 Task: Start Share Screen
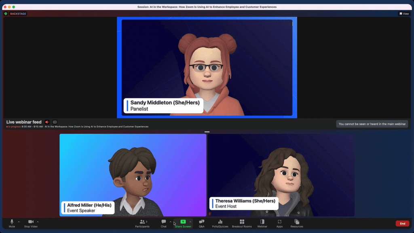183,223
